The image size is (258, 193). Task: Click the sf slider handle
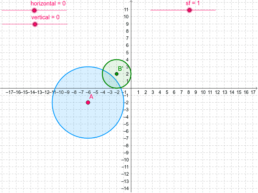(x=189, y=10)
